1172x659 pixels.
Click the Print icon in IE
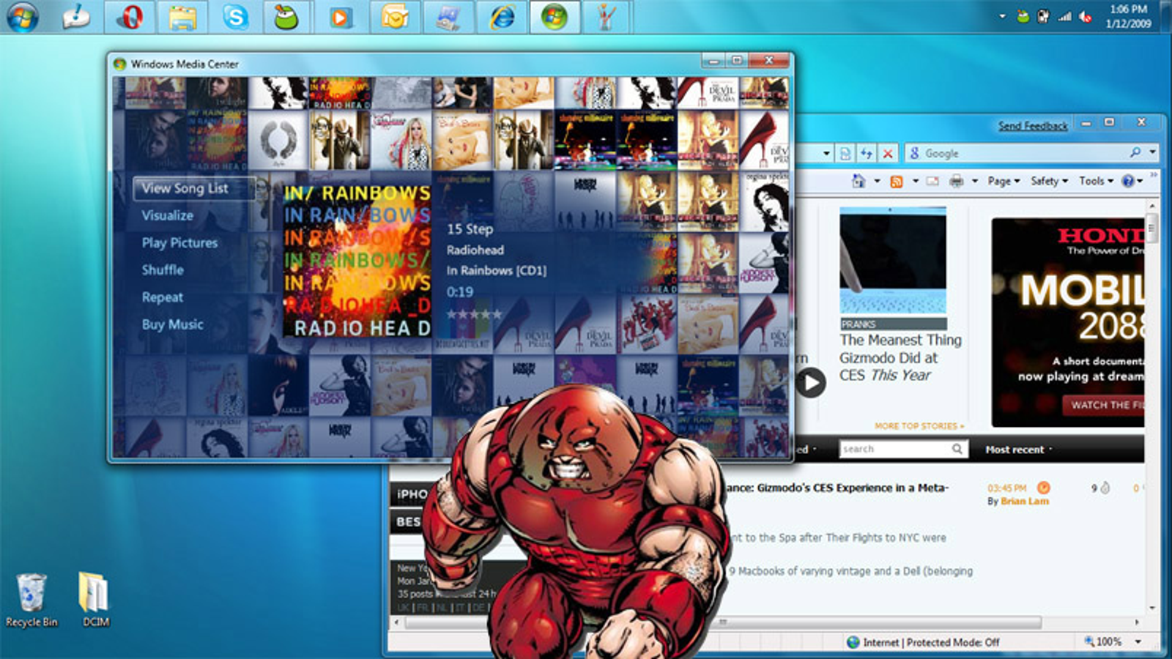point(956,181)
